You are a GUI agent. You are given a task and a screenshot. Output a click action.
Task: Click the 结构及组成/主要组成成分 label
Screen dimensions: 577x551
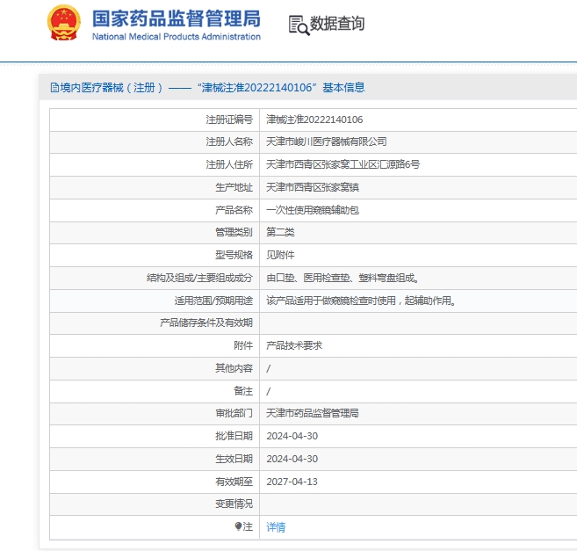(x=199, y=278)
